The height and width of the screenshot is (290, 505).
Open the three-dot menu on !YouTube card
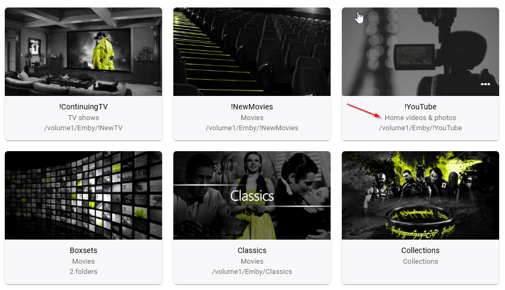[485, 84]
